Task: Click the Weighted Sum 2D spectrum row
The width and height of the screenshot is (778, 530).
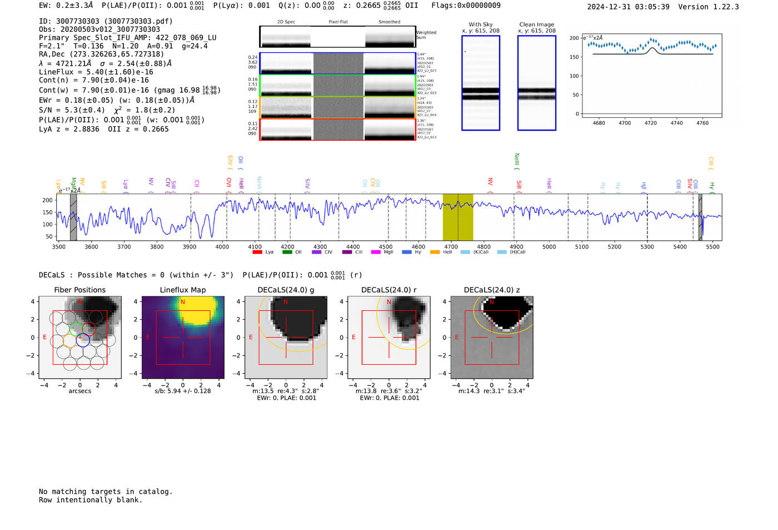Action: point(337,37)
